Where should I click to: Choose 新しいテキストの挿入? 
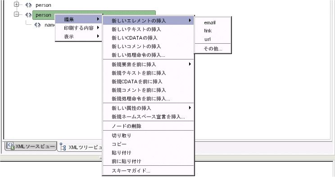coord(148,29)
